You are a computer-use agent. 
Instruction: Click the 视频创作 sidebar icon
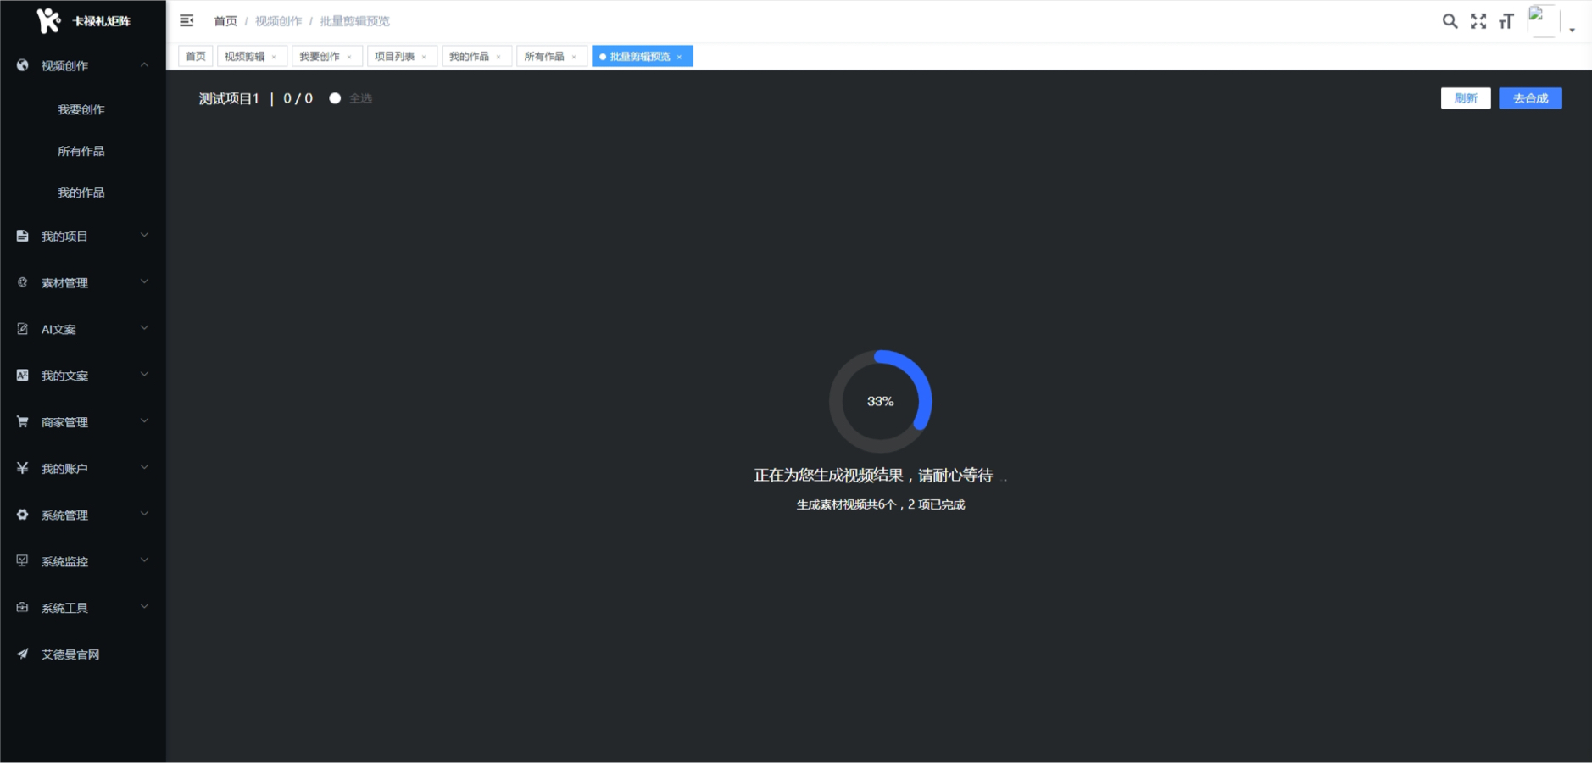pos(23,65)
